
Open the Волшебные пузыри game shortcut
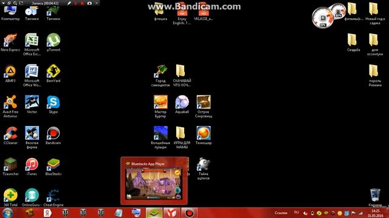160,137
